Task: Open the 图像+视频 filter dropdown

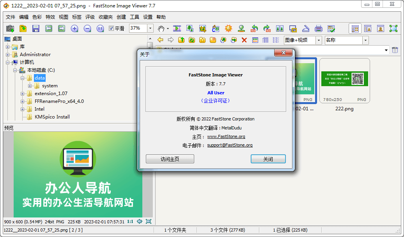Action: pos(318,40)
